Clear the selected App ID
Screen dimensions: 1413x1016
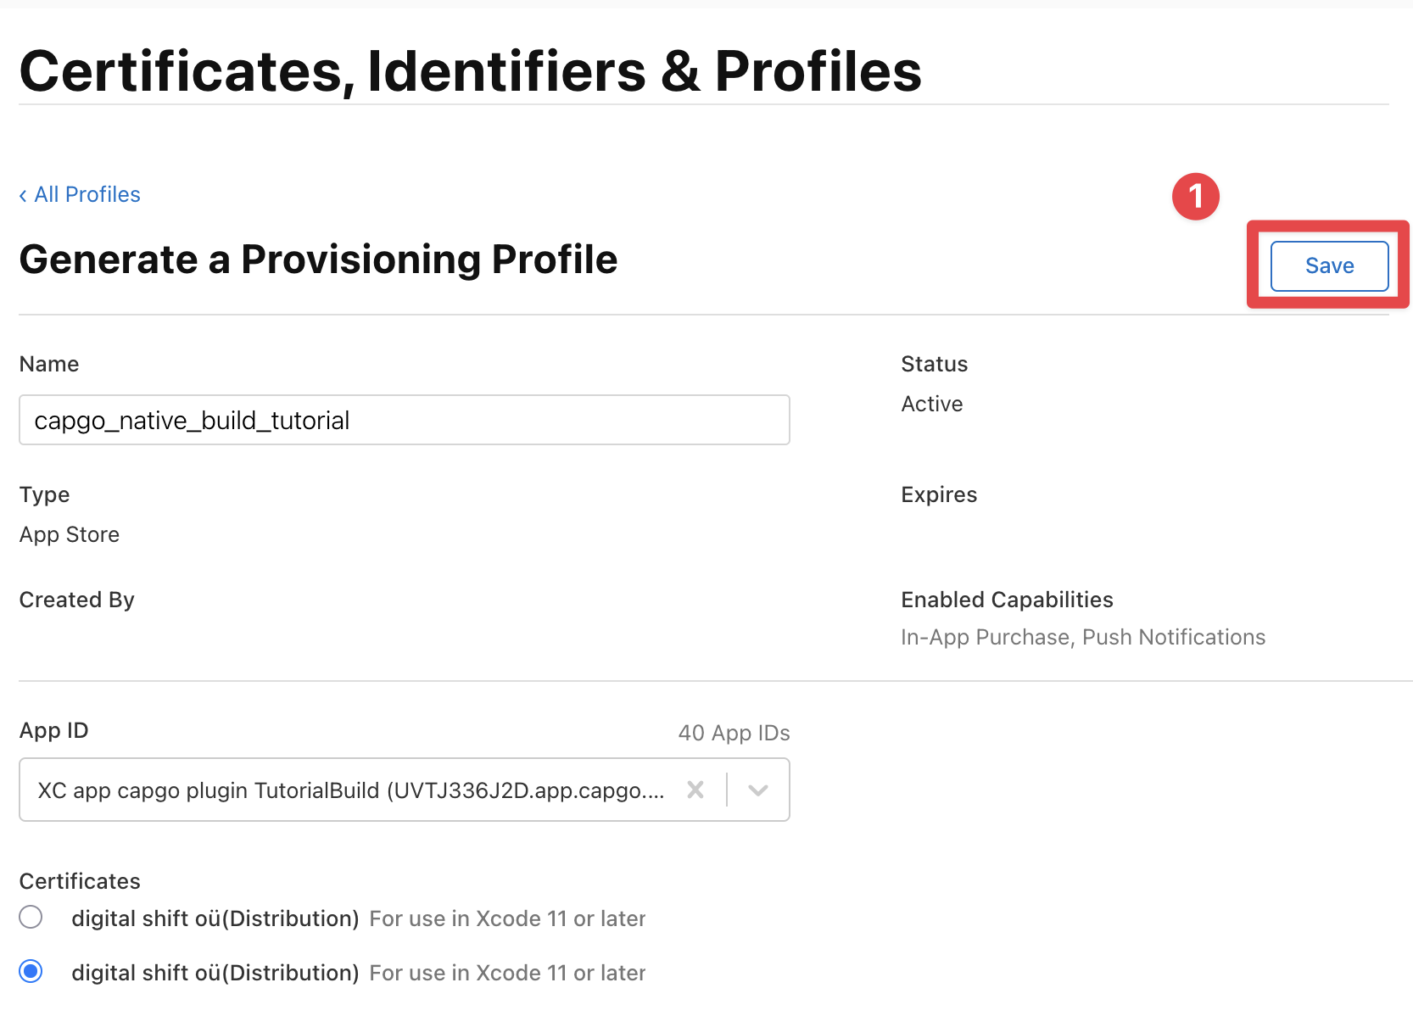click(x=695, y=790)
